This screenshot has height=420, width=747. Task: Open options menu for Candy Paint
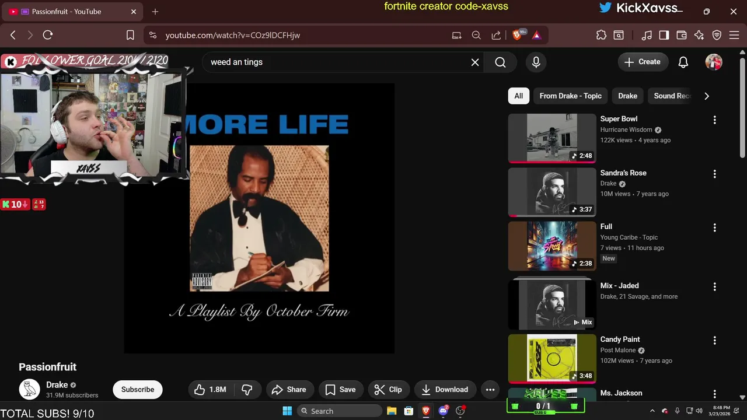[x=714, y=340]
